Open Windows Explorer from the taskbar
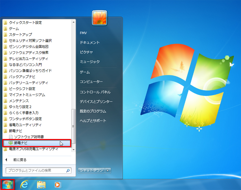The image size is (241, 190). click(41, 185)
